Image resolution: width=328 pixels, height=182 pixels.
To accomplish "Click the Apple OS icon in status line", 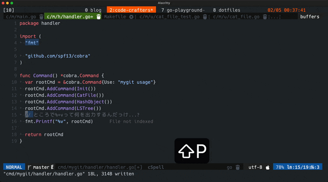I will (x=267, y=167).
